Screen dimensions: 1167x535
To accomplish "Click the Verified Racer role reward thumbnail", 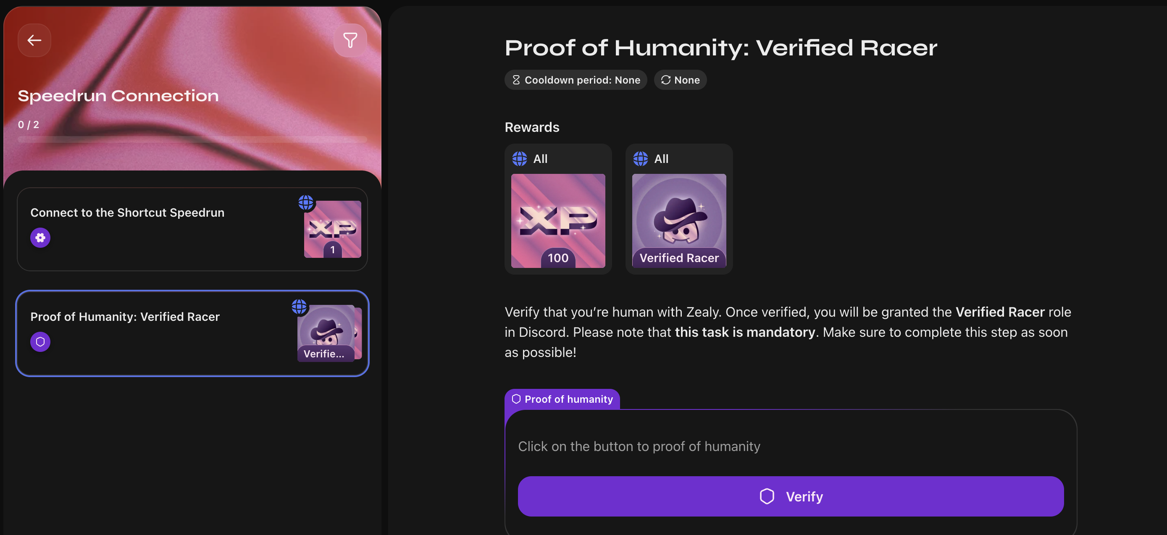I will click(x=678, y=220).
